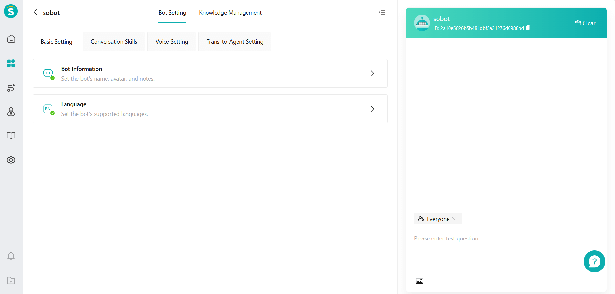Open the Language title

pos(74,104)
